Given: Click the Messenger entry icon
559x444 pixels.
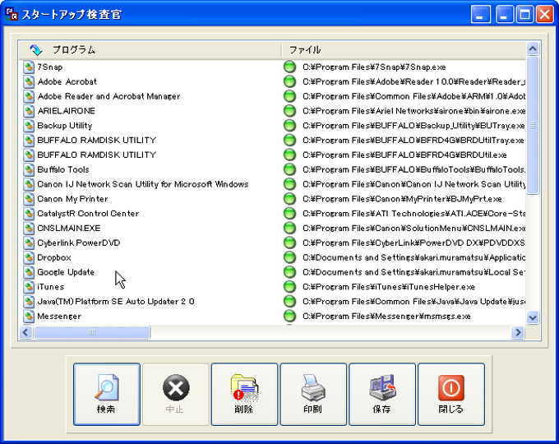Looking at the screenshot, I should pyautogui.click(x=29, y=316).
